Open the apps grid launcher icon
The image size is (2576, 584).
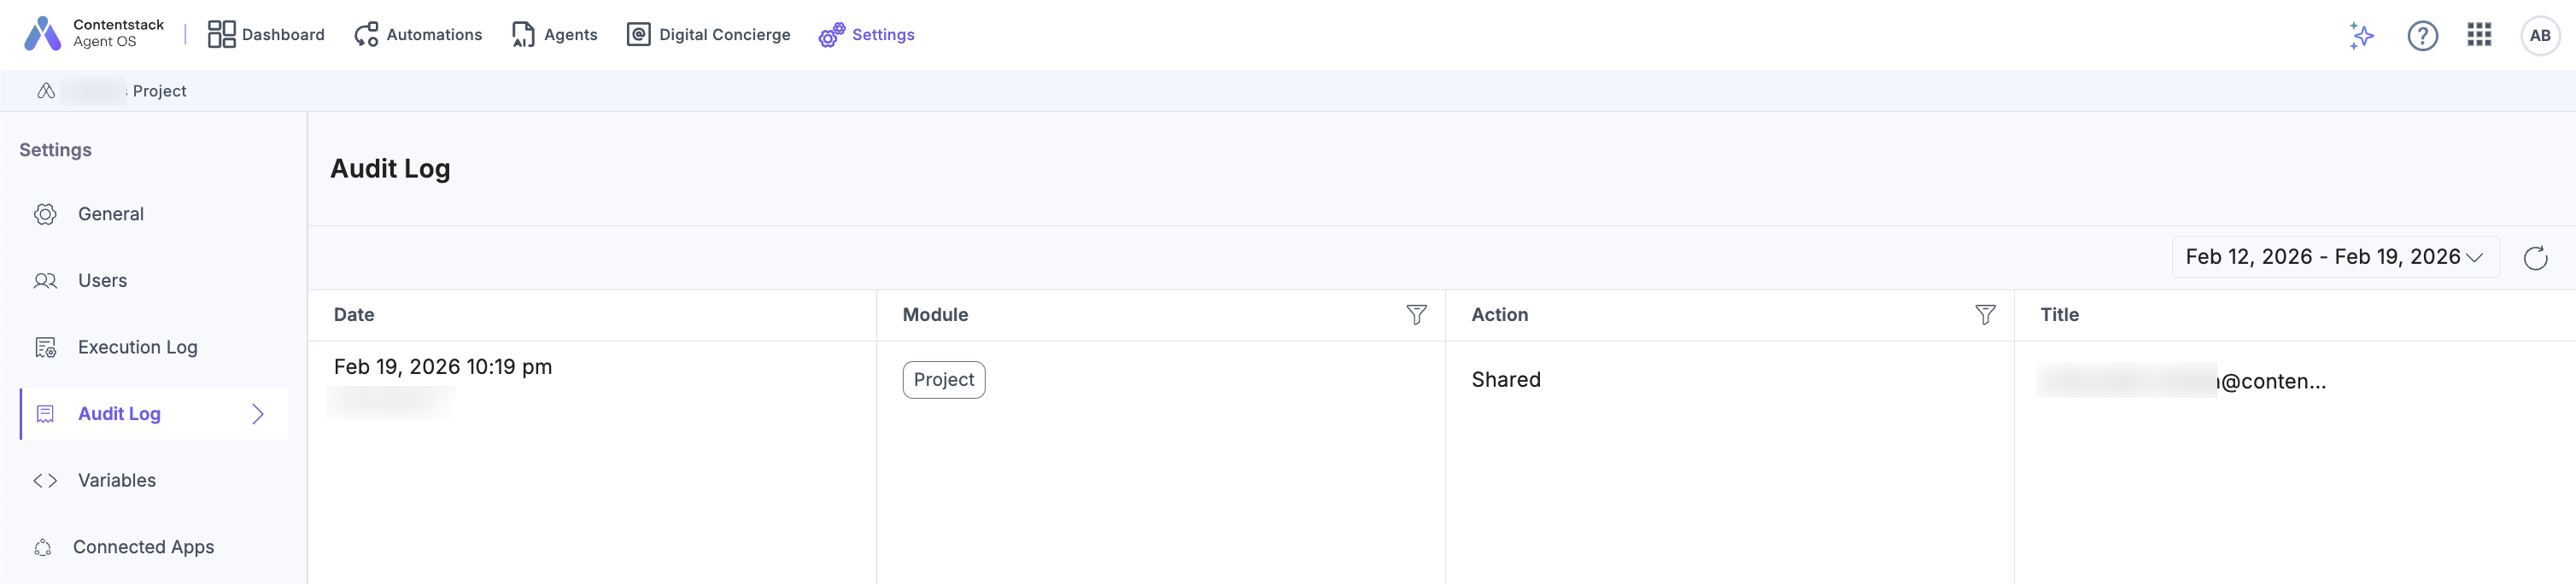pyautogui.click(x=2480, y=35)
